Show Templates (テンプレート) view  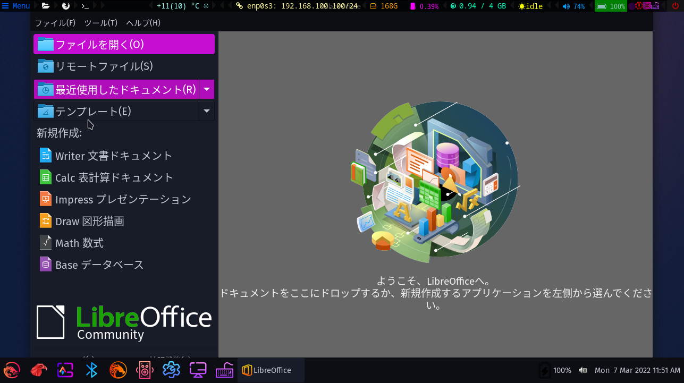[116, 111]
